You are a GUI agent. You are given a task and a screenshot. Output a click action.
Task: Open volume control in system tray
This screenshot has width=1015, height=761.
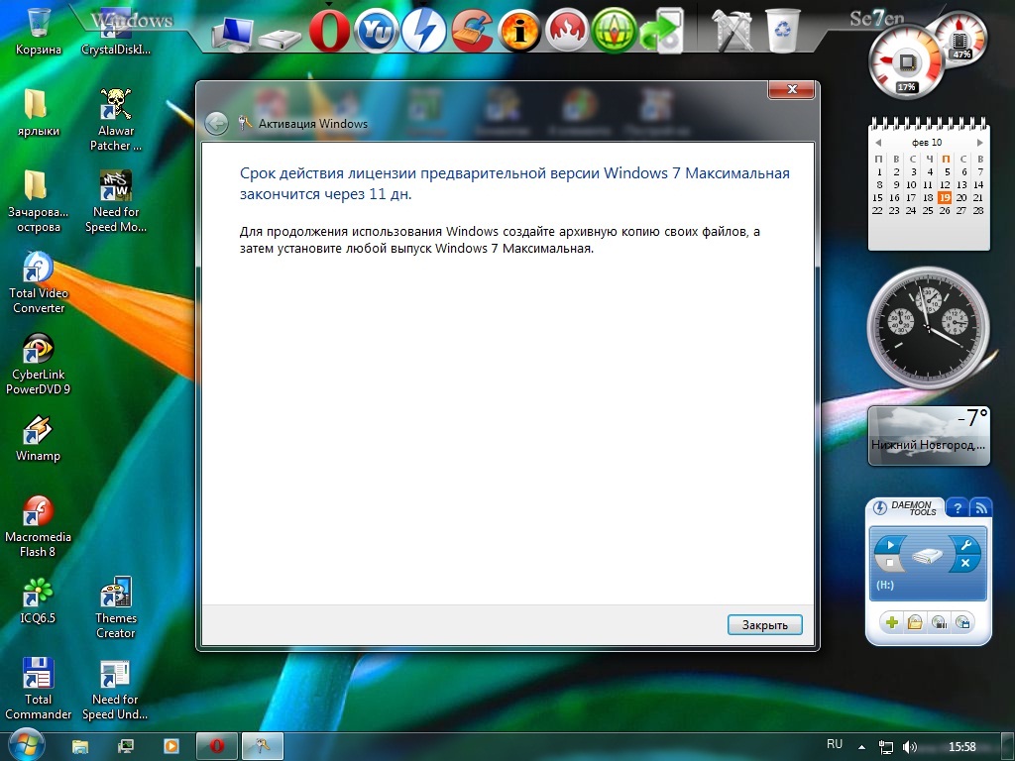pos(910,747)
